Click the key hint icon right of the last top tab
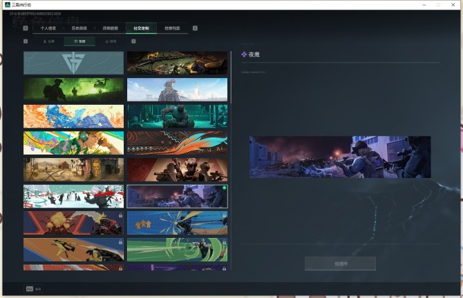 (195, 28)
